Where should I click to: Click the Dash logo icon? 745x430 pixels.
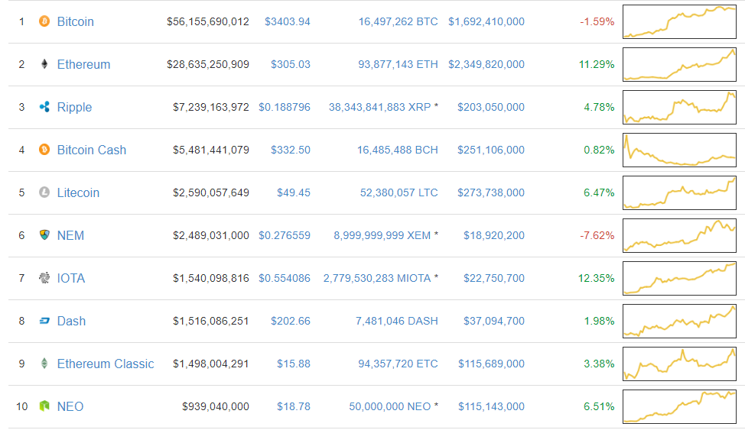pyautogui.click(x=44, y=321)
